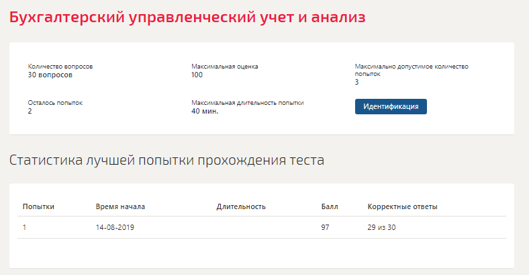Select the page title Бухгалтерский управленческий учет и анализ
This screenshot has height=275, width=529.
(187, 17)
